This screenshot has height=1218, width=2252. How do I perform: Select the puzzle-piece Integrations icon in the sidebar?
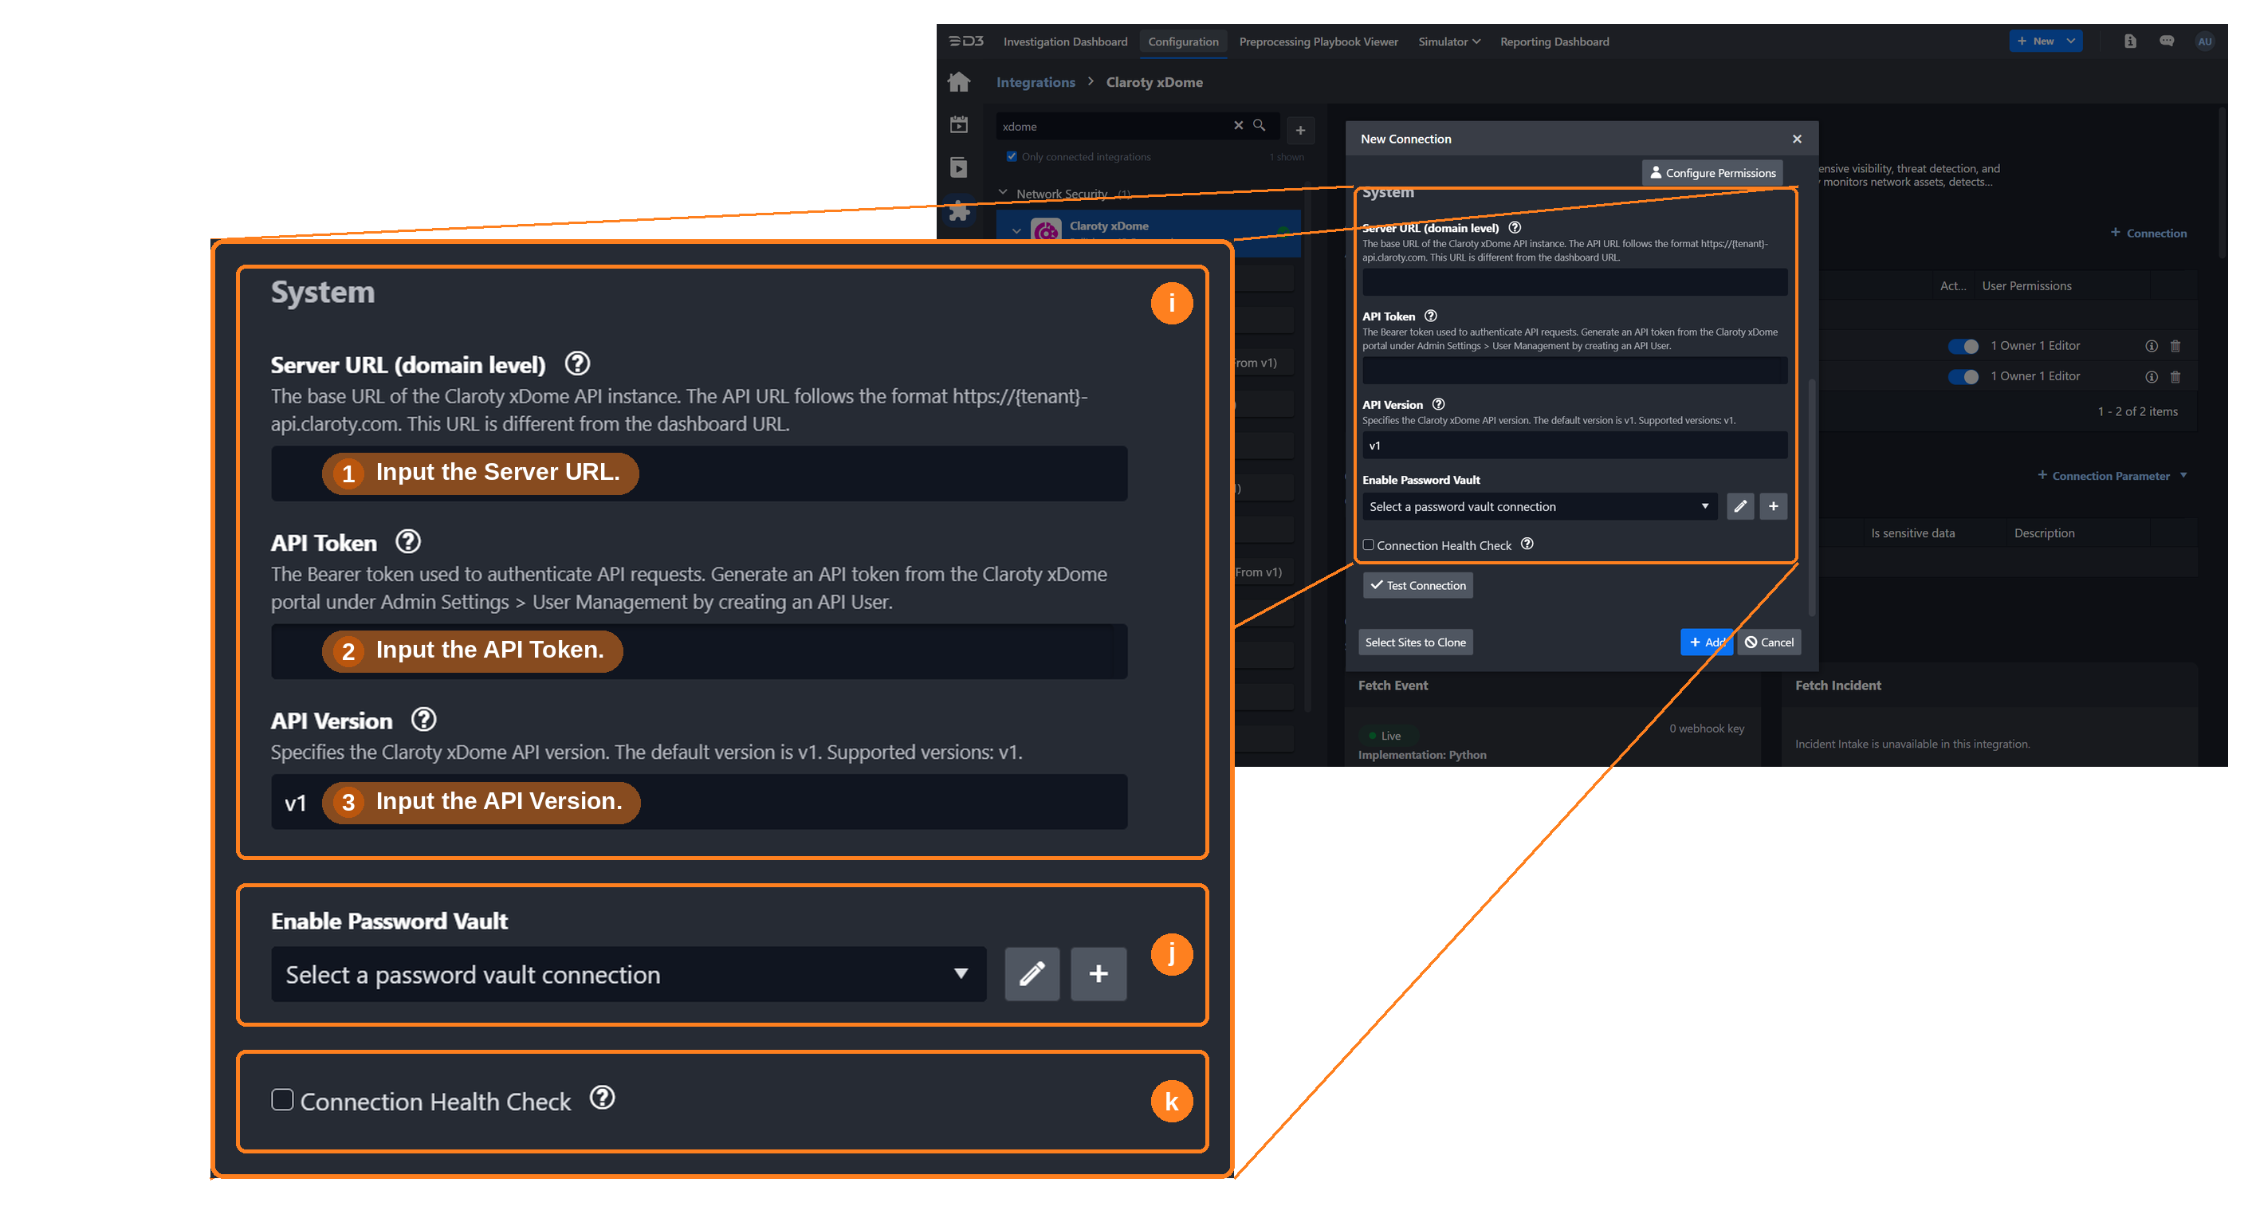(959, 210)
